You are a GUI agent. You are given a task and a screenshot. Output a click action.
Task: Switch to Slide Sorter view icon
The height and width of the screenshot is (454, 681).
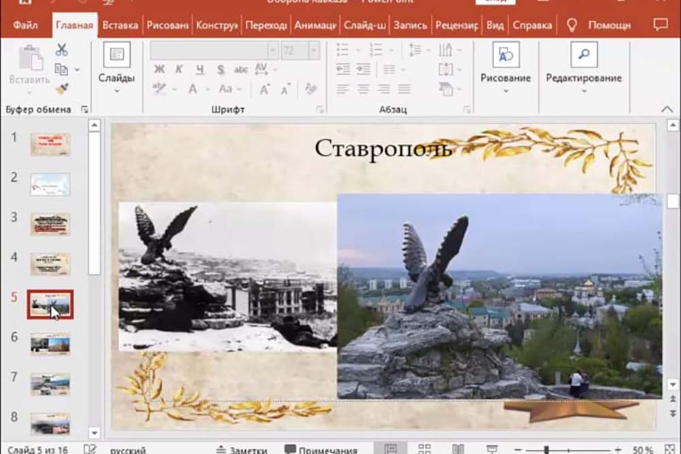click(x=424, y=449)
